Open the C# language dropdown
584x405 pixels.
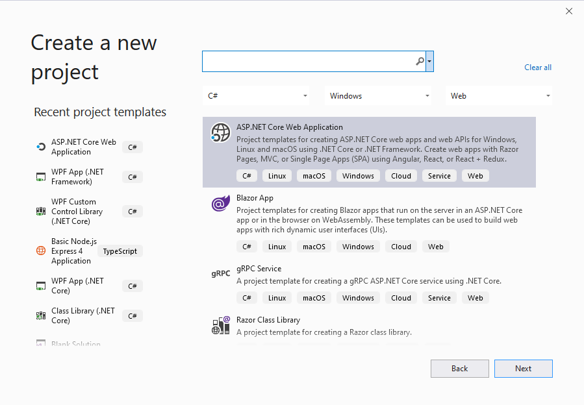coord(256,95)
